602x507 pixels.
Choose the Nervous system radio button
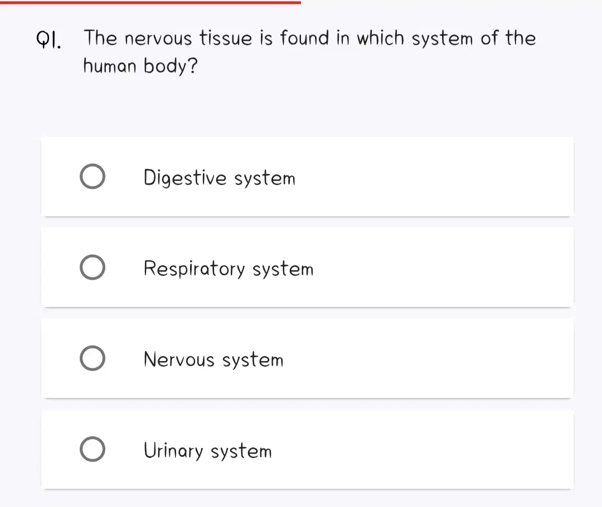pyautogui.click(x=93, y=358)
